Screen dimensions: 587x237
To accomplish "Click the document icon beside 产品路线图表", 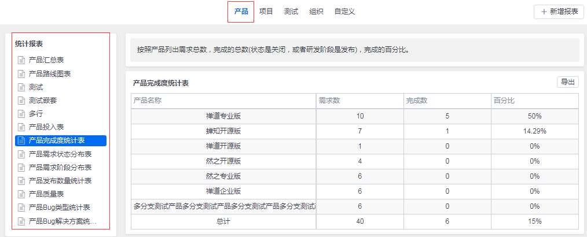I will 21,74.
